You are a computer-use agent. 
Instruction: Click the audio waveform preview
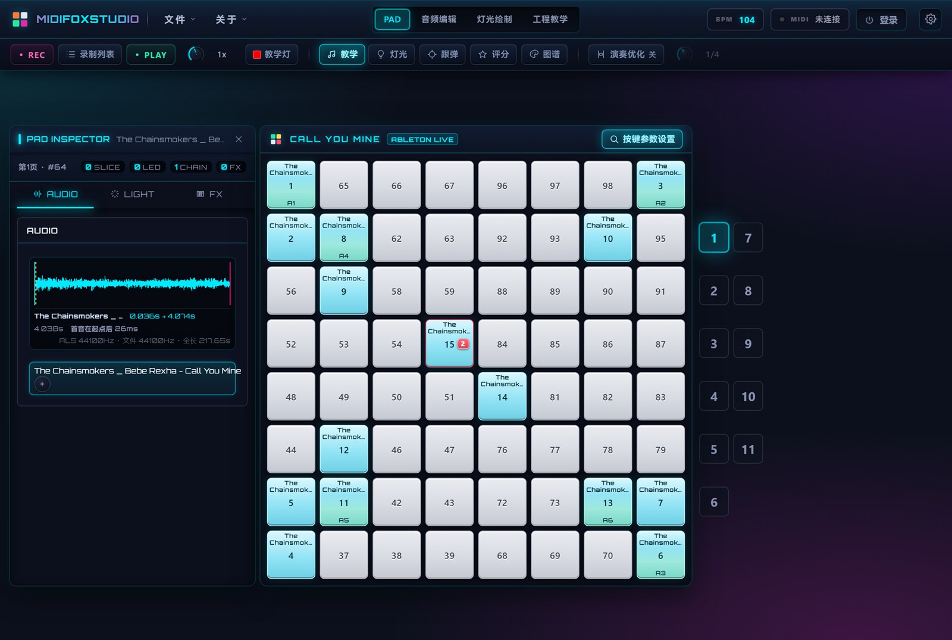[x=132, y=283]
